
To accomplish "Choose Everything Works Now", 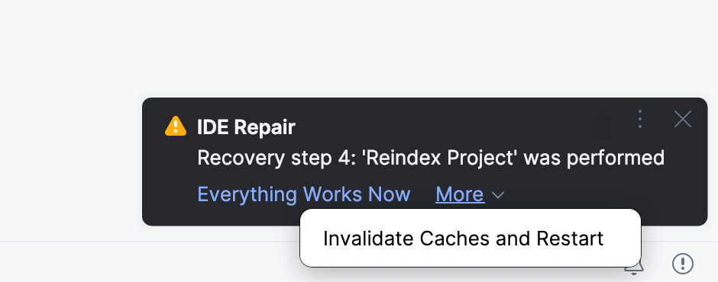I will tap(303, 194).
